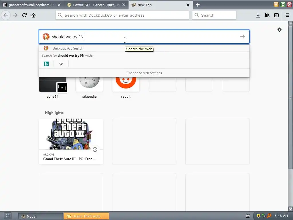This screenshot has height=220, width=293.
Task: Open taskbar start menu icon
Action: coord(8,216)
